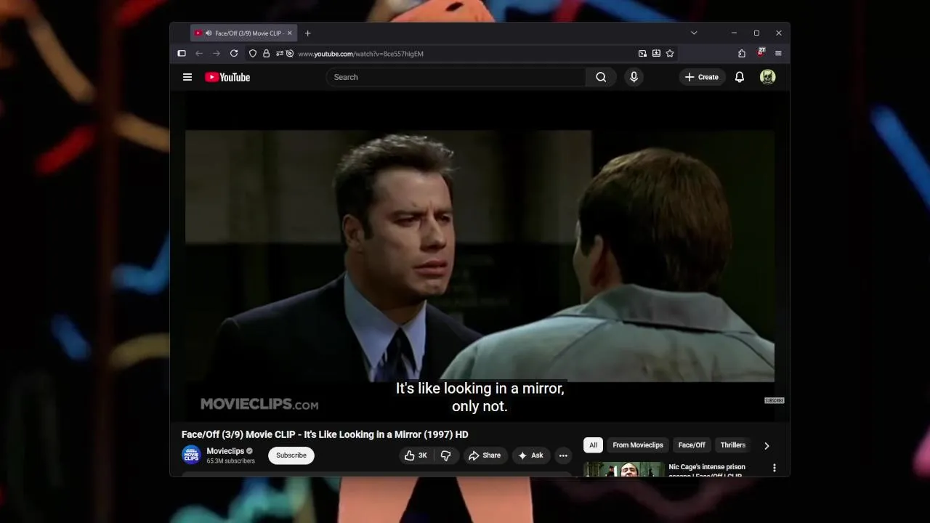
Task: Open picture-in-picture icon in the address bar
Action: 642,54
